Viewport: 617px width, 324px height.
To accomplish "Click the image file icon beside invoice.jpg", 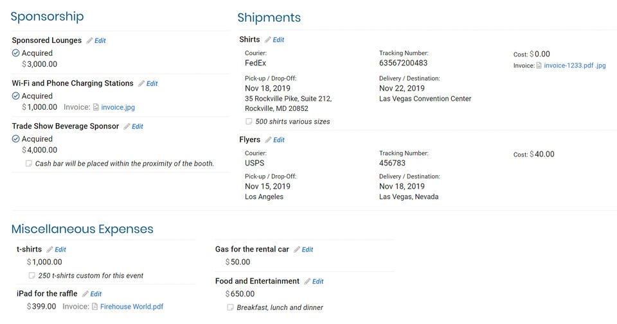I will point(96,107).
